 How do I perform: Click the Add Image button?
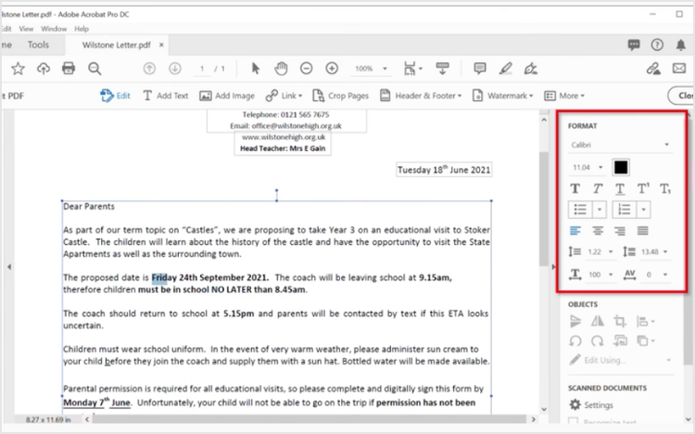click(x=227, y=96)
